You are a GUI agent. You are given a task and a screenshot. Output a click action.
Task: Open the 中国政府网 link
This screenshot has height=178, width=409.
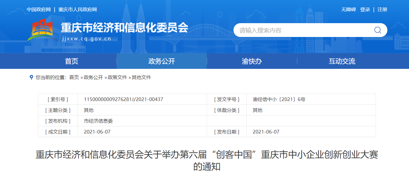coord(38,10)
